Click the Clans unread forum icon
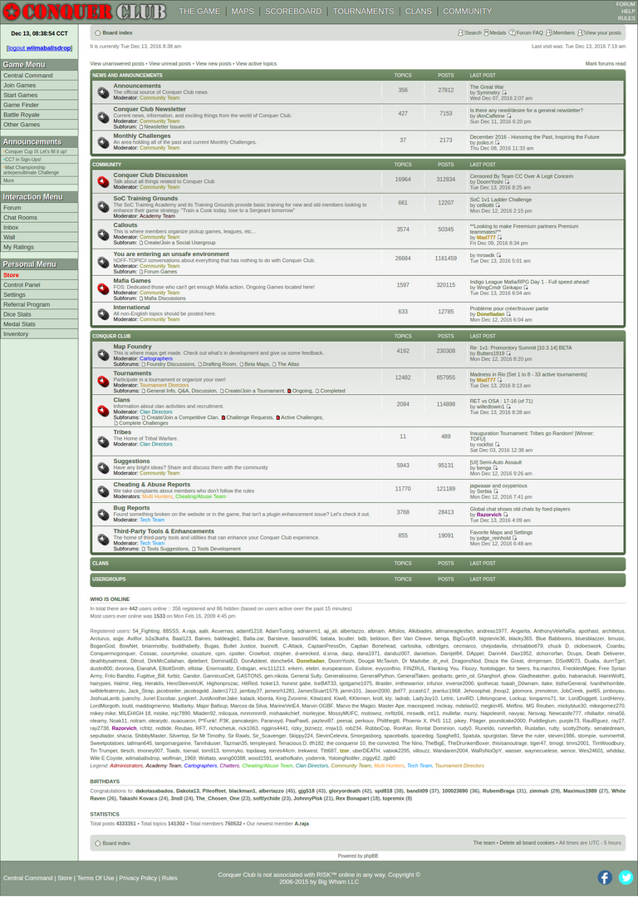The height and width of the screenshot is (902, 638). pyautogui.click(x=104, y=411)
